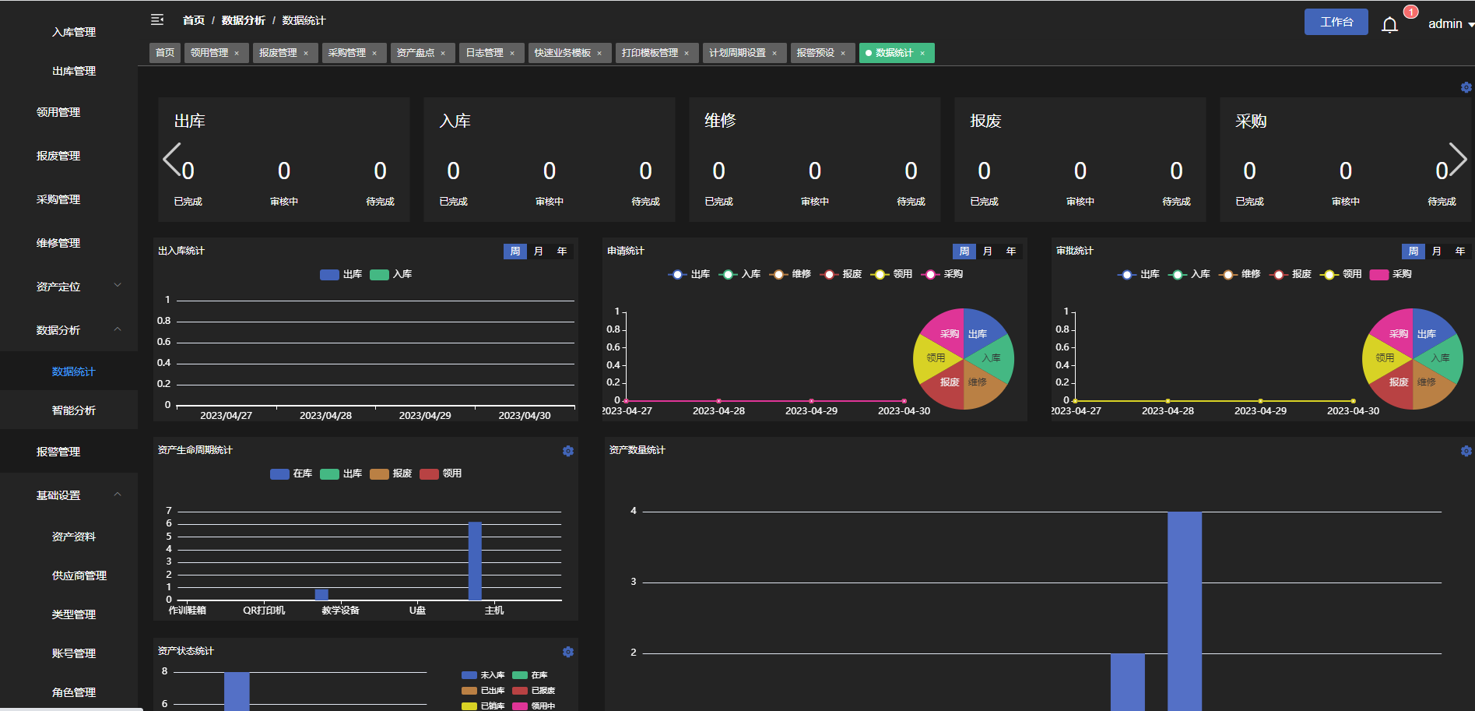Image resolution: width=1475 pixels, height=711 pixels.
Task: Collapse the sidebar with the hamburger icon
Action: (x=157, y=19)
